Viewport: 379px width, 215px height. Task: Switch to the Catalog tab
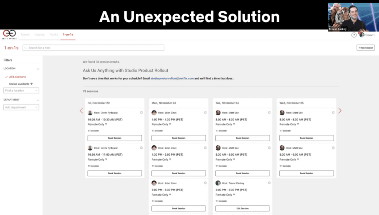click(x=39, y=34)
